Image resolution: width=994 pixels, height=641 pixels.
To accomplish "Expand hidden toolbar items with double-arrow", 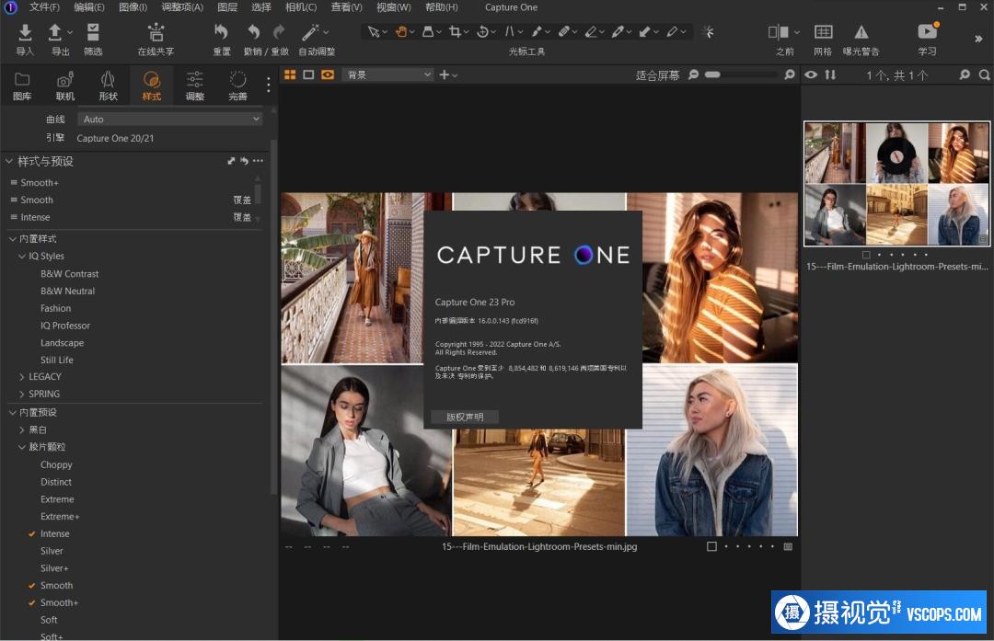I will click(x=978, y=39).
